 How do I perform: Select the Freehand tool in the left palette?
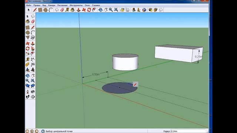pos(33,37)
